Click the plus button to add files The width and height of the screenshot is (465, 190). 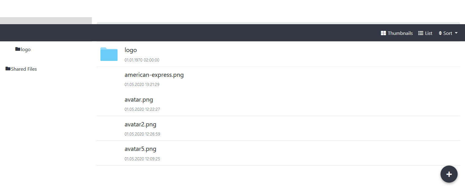pos(449,174)
